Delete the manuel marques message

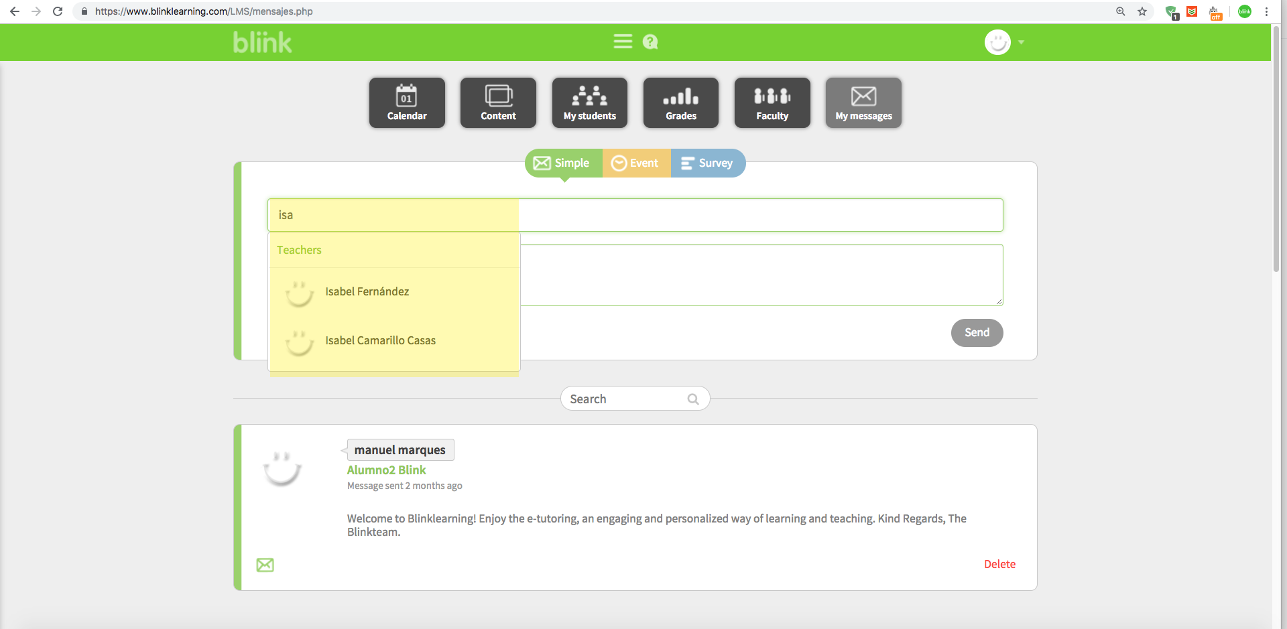point(999,564)
